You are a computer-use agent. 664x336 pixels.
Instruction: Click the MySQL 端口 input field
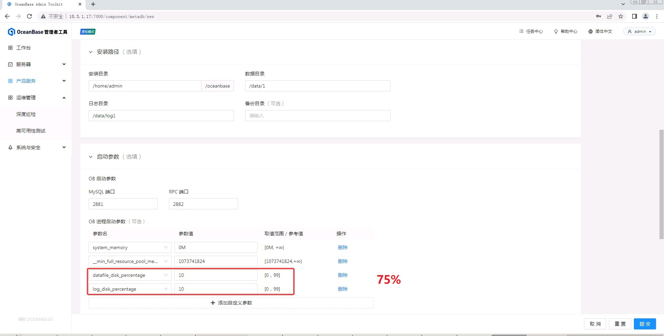pos(123,204)
